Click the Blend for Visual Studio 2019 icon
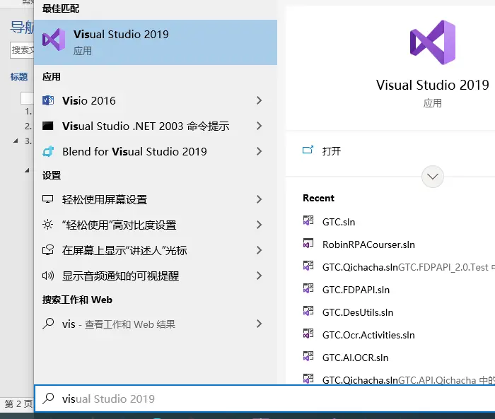Screen dimensions: 495x419 click(x=48, y=151)
